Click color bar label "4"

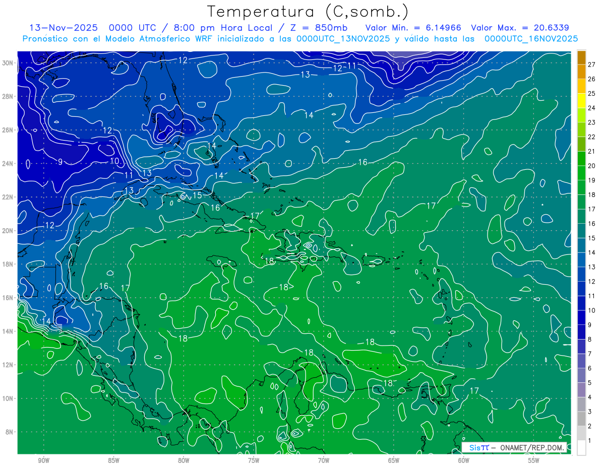tap(590, 397)
